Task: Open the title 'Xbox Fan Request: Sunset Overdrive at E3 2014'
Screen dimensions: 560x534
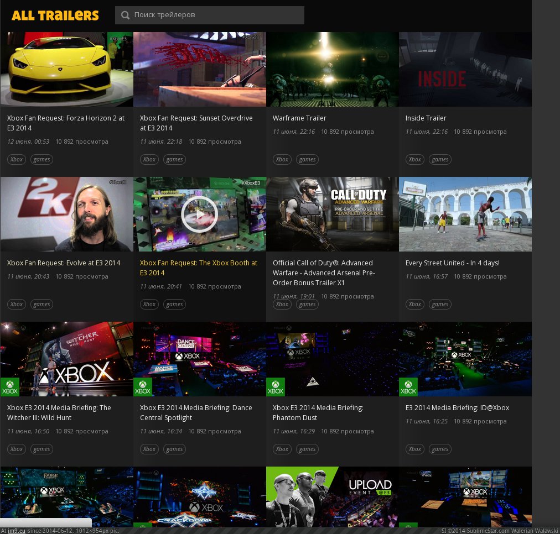Action: pyautogui.click(x=196, y=123)
